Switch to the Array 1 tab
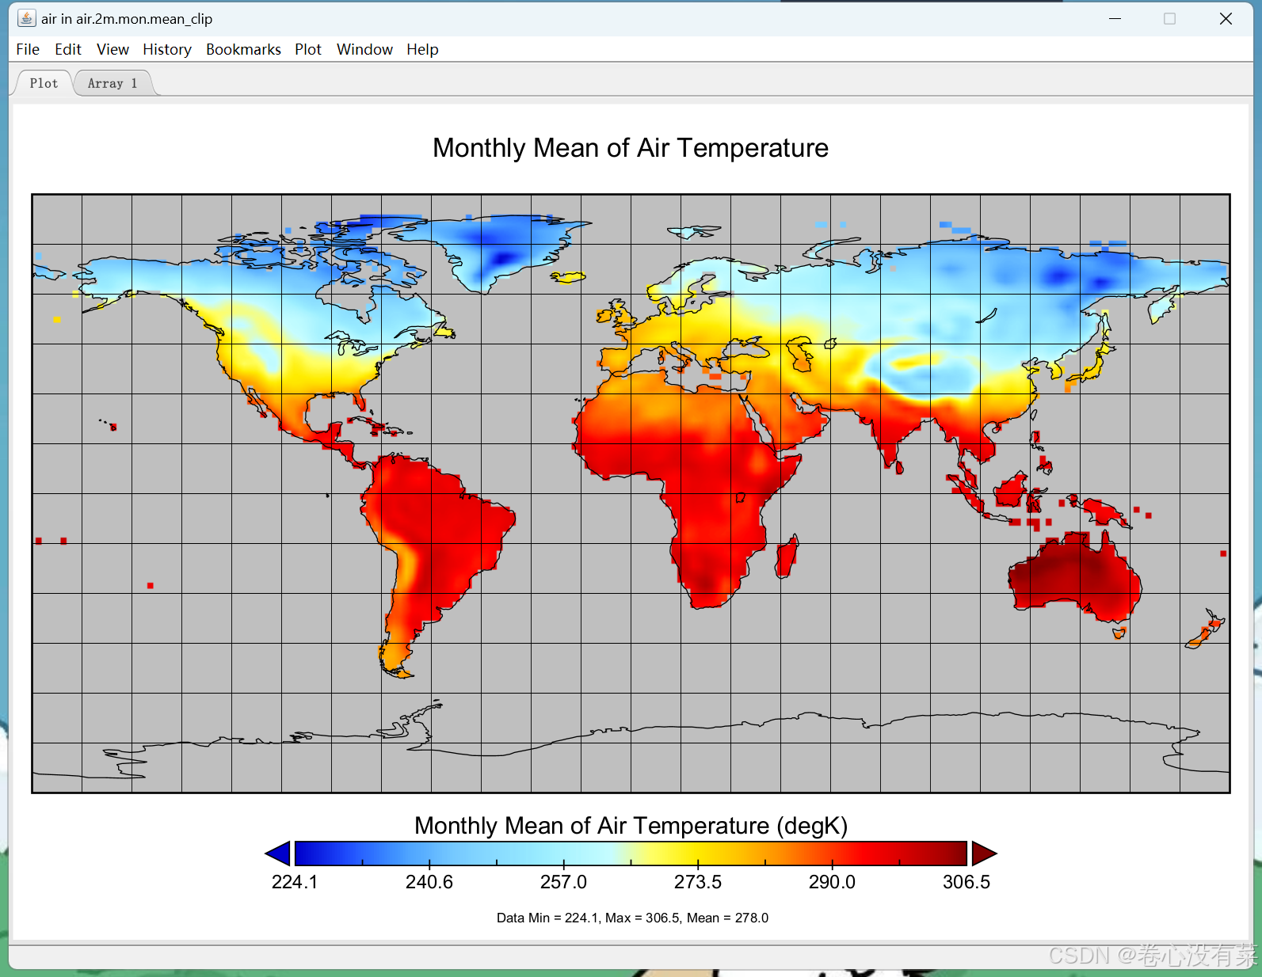The image size is (1262, 977). [x=112, y=83]
